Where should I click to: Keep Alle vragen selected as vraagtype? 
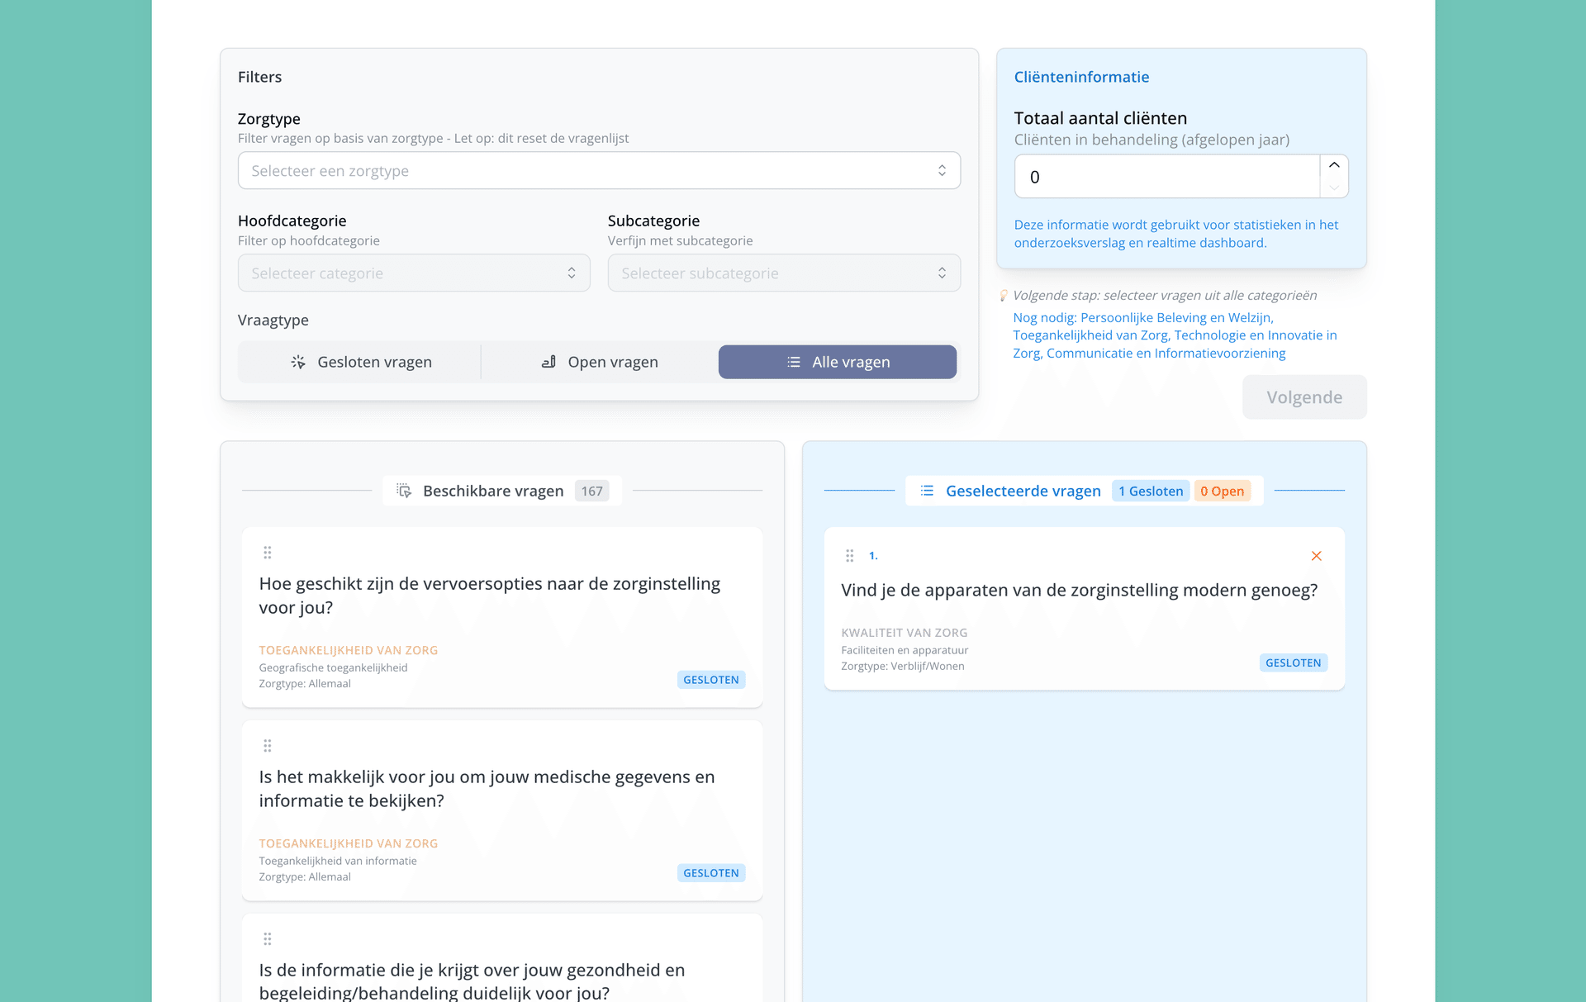tap(837, 362)
